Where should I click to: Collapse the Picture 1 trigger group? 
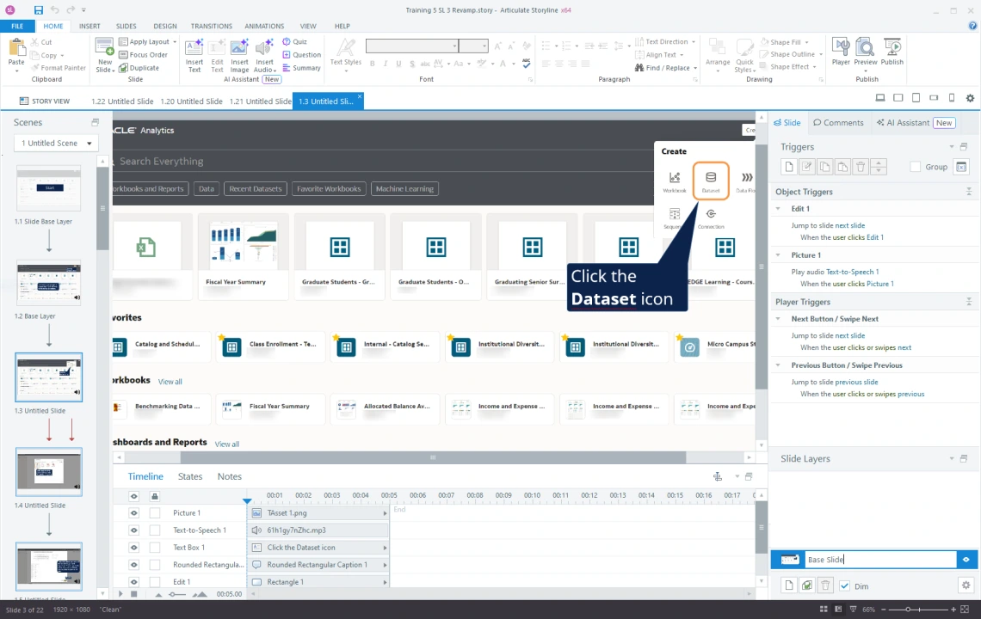[x=778, y=255]
